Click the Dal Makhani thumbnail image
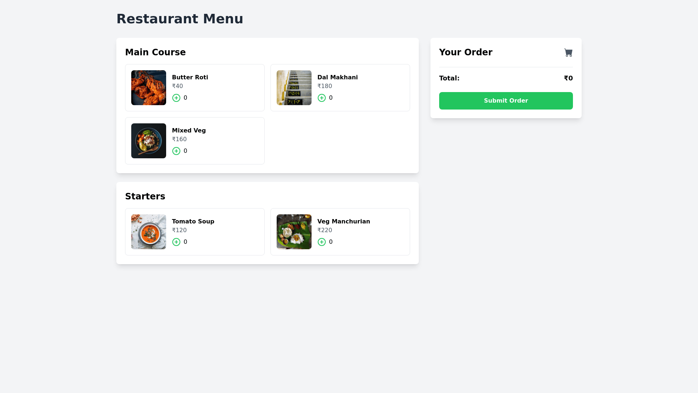698x393 pixels. click(x=294, y=88)
